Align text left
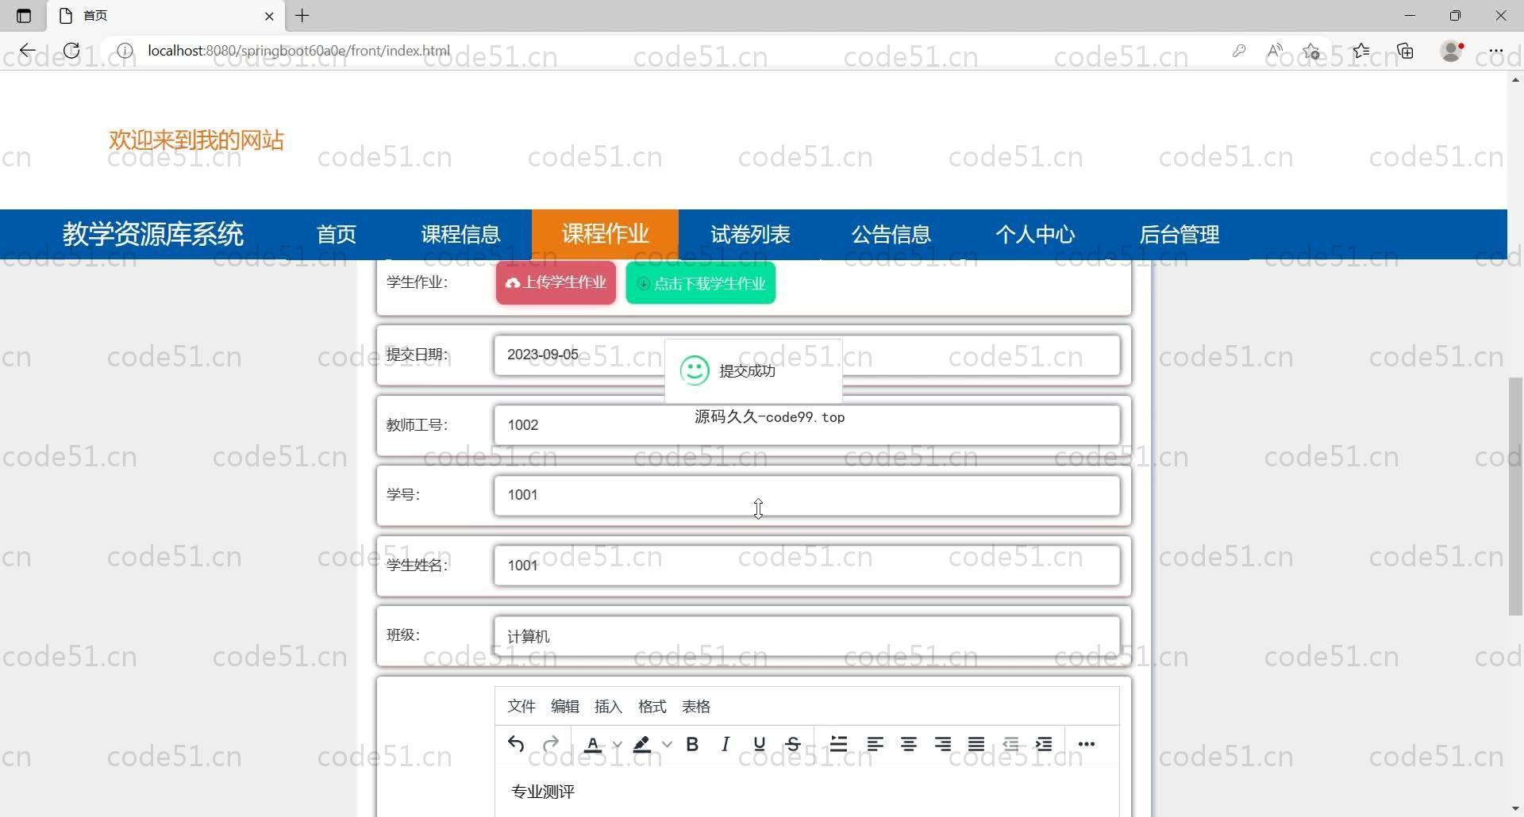Viewport: 1524px width, 817px height. coord(875,744)
